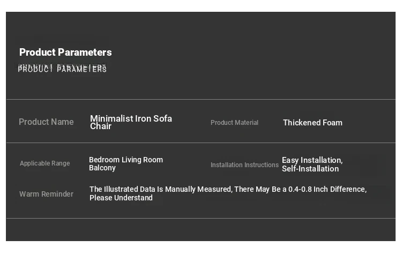
Task: Select the Applicable Range label
Action: [45, 163]
